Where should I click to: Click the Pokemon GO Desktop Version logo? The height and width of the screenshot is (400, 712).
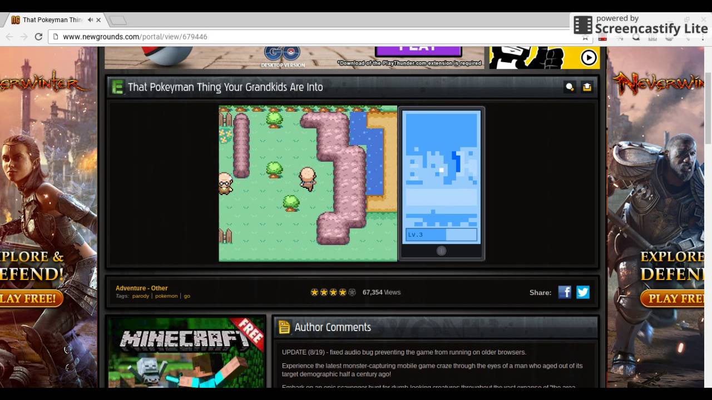click(283, 57)
